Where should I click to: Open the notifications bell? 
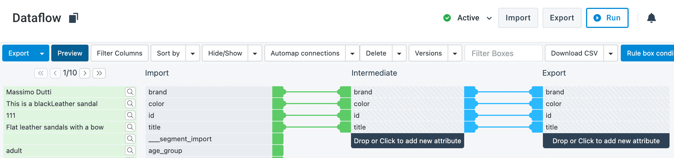click(x=651, y=18)
